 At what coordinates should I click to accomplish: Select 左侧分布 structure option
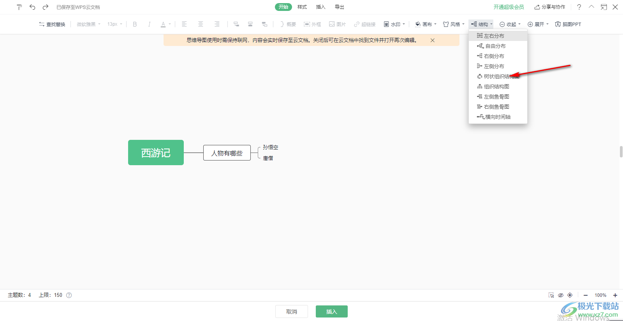pyautogui.click(x=498, y=66)
